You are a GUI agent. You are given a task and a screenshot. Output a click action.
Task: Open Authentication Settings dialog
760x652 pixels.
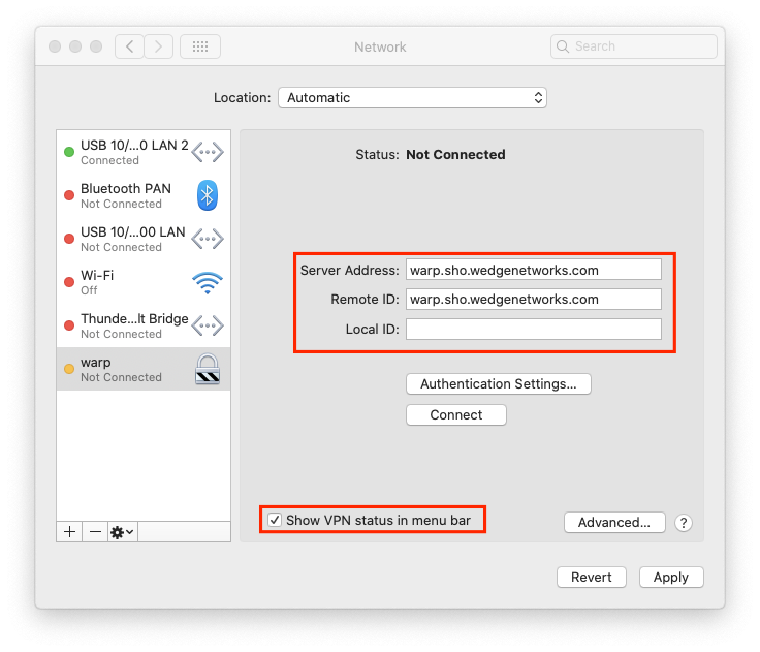(x=498, y=384)
